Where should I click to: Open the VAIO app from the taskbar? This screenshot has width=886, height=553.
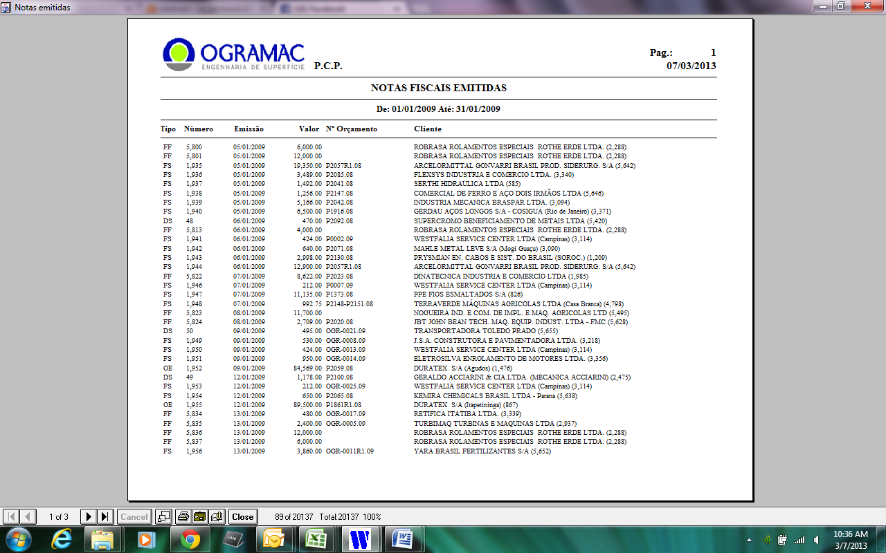pos(232,539)
